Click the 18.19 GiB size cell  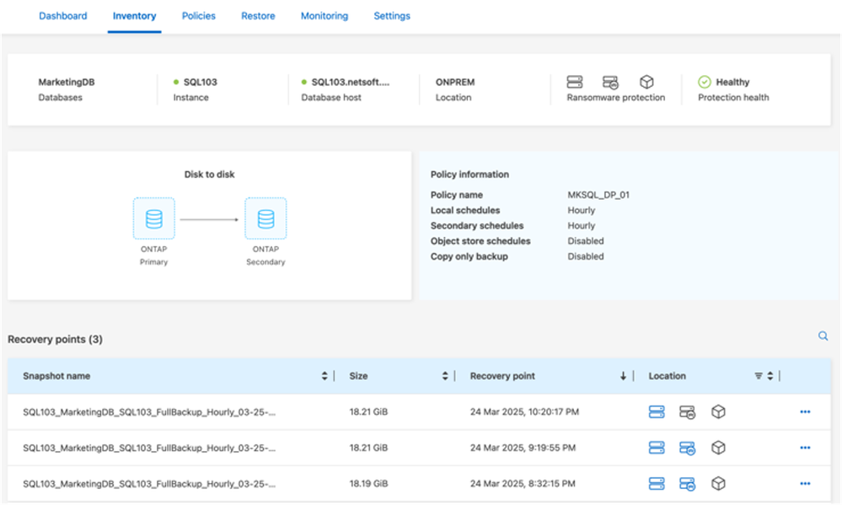pos(368,484)
